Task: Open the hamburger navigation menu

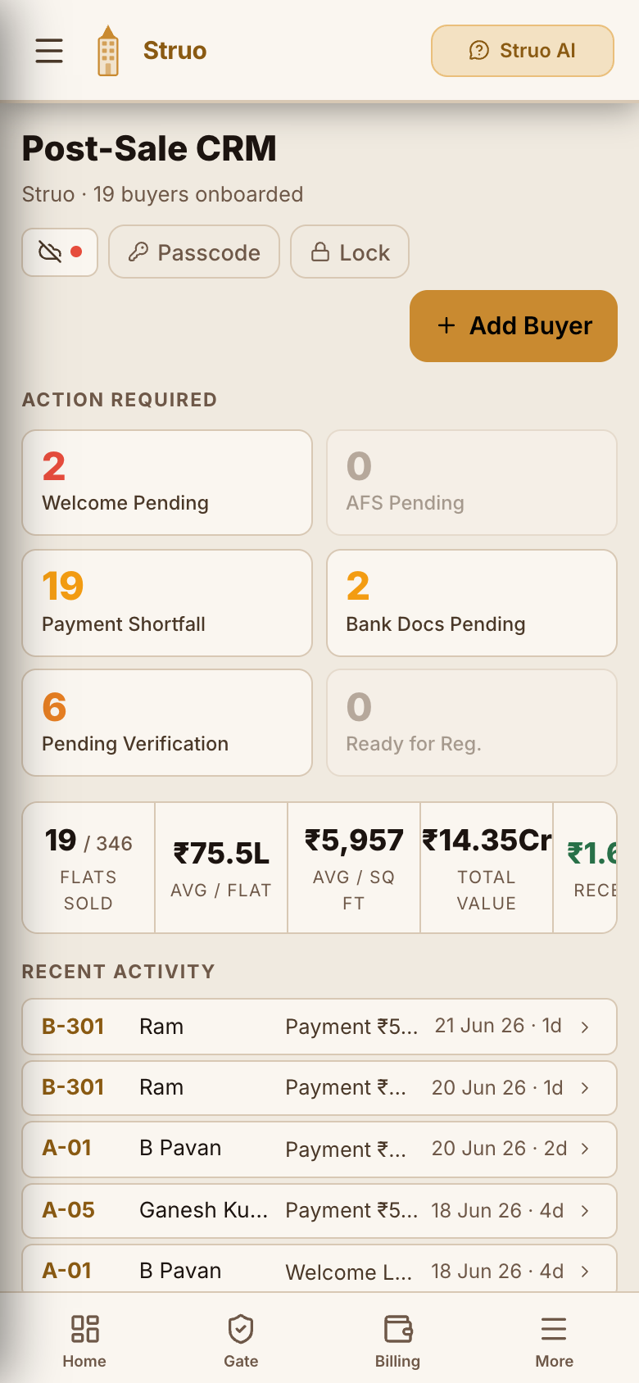Action: (x=49, y=51)
